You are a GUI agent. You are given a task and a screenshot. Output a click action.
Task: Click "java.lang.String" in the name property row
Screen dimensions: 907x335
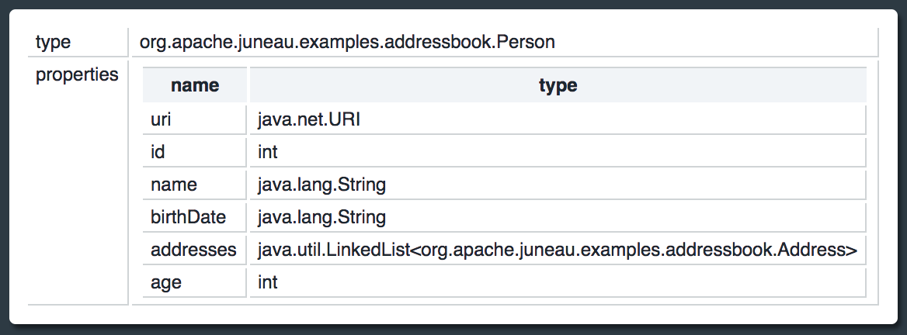tap(321, 185)
